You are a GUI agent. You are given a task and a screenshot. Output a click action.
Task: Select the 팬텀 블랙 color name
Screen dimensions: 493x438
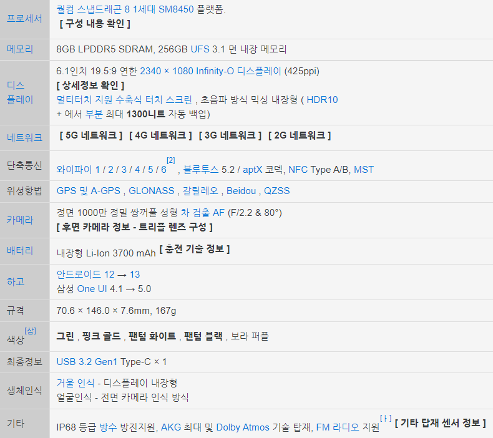pos(203,336)
